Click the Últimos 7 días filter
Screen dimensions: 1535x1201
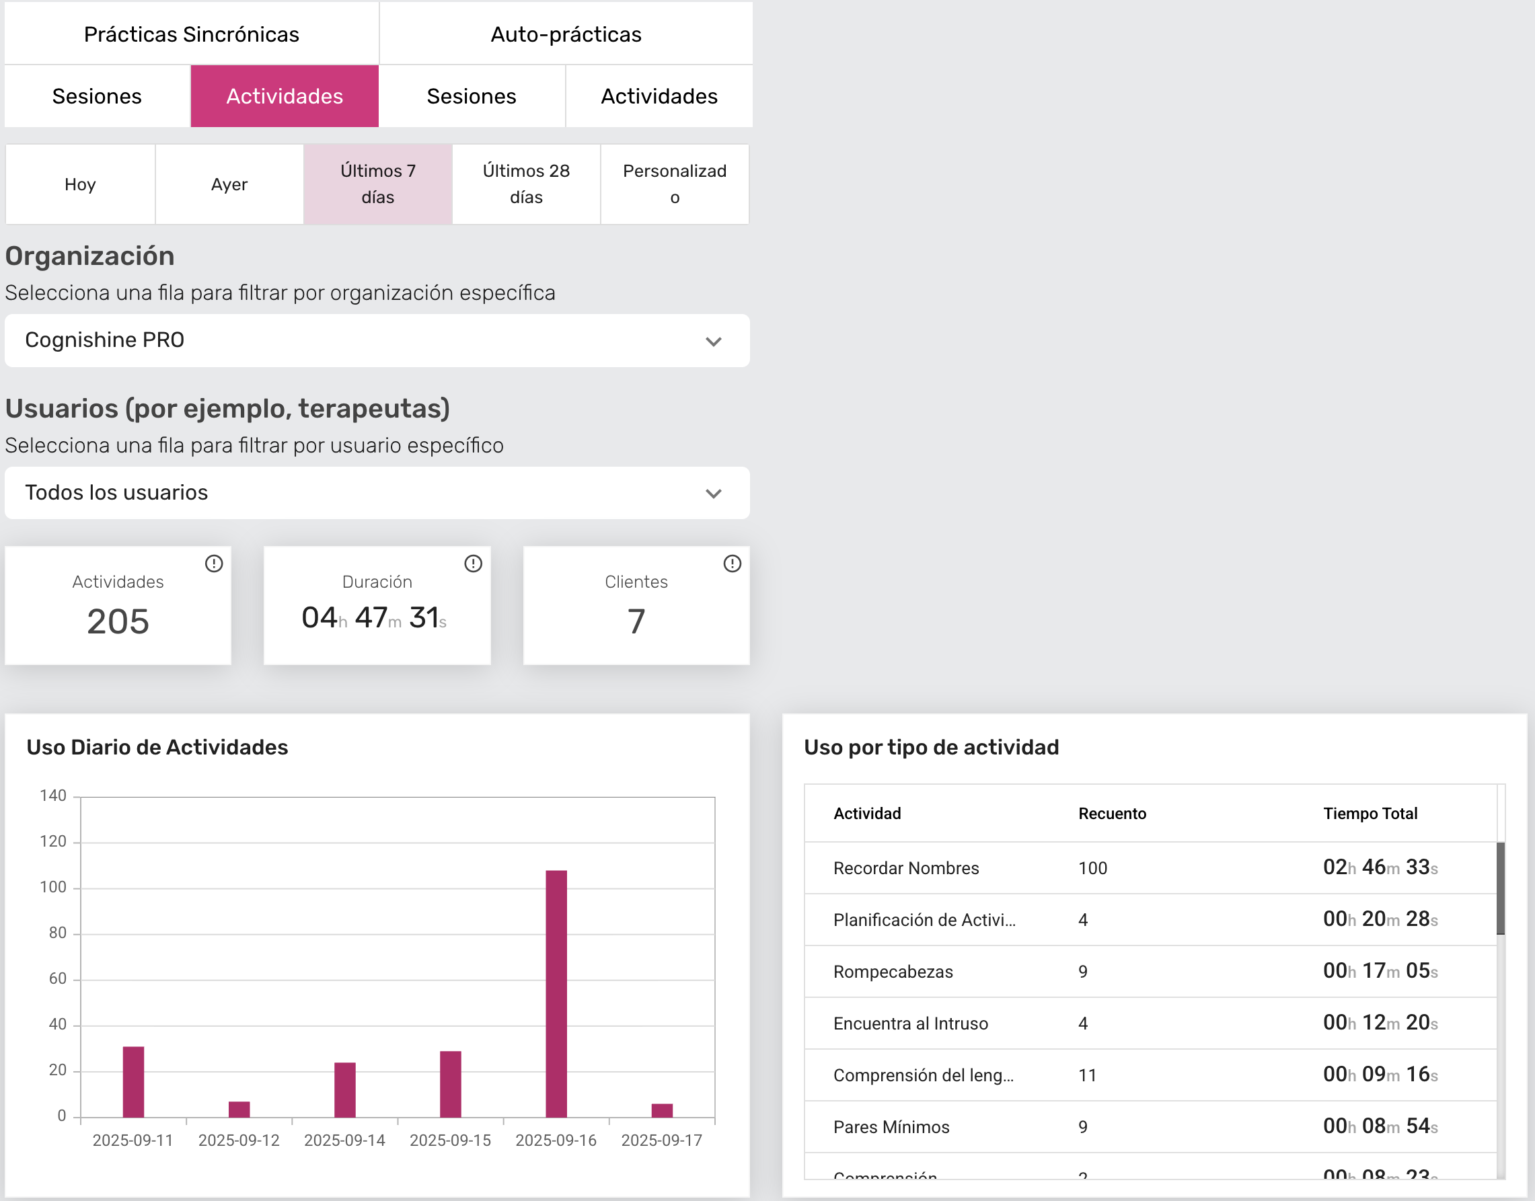378,184
